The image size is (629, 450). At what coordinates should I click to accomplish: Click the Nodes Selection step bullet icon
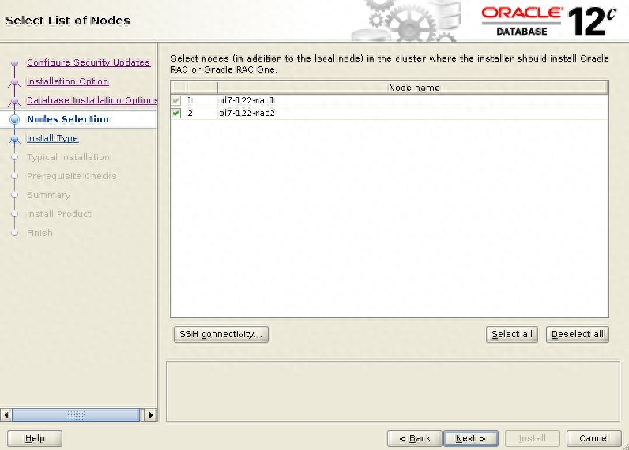point(14,120)
